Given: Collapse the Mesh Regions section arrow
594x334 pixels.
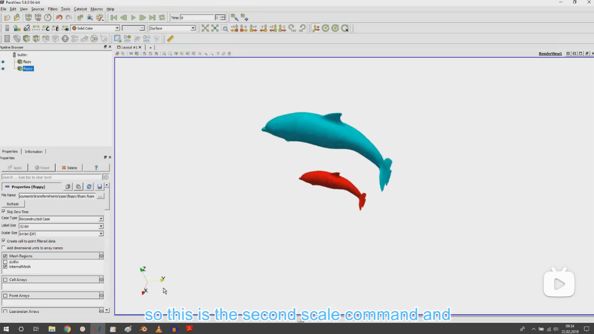Looking at the screenshot, I should 101,256.
